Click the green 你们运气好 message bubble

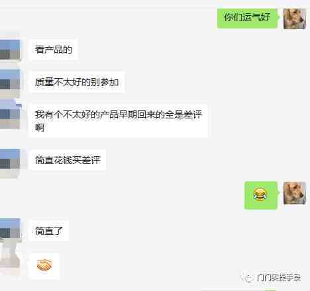[x=247, y=18]
